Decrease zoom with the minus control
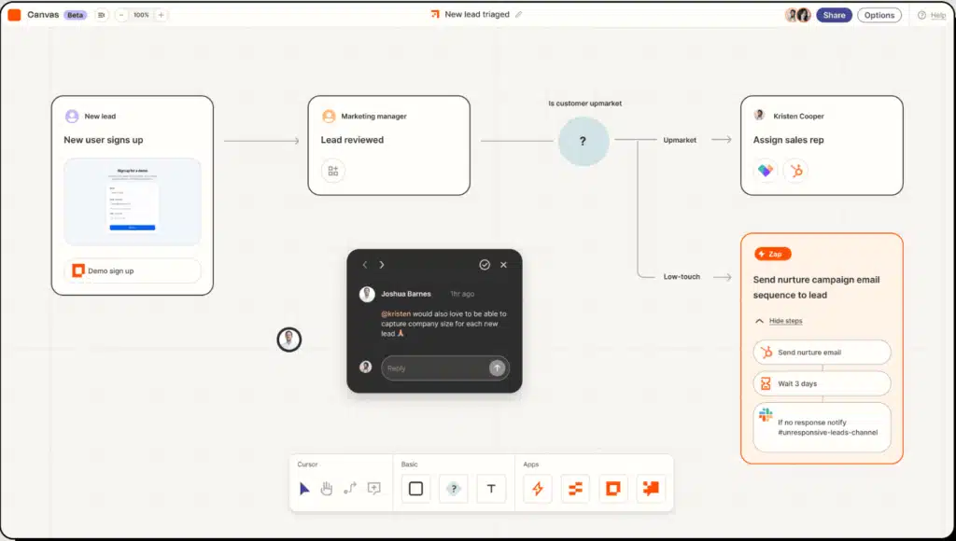The image size is (956, 541). tap(119, 15)
